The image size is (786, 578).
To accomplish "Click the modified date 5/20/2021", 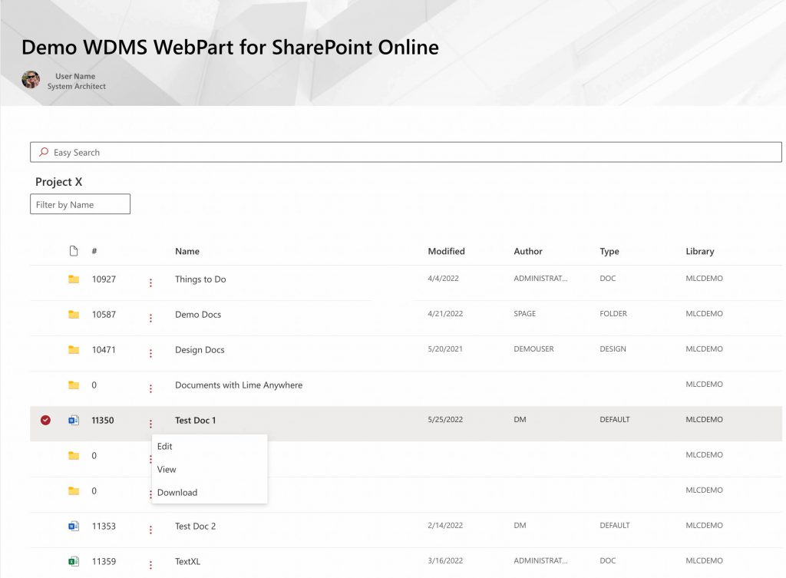I will 445,349.
